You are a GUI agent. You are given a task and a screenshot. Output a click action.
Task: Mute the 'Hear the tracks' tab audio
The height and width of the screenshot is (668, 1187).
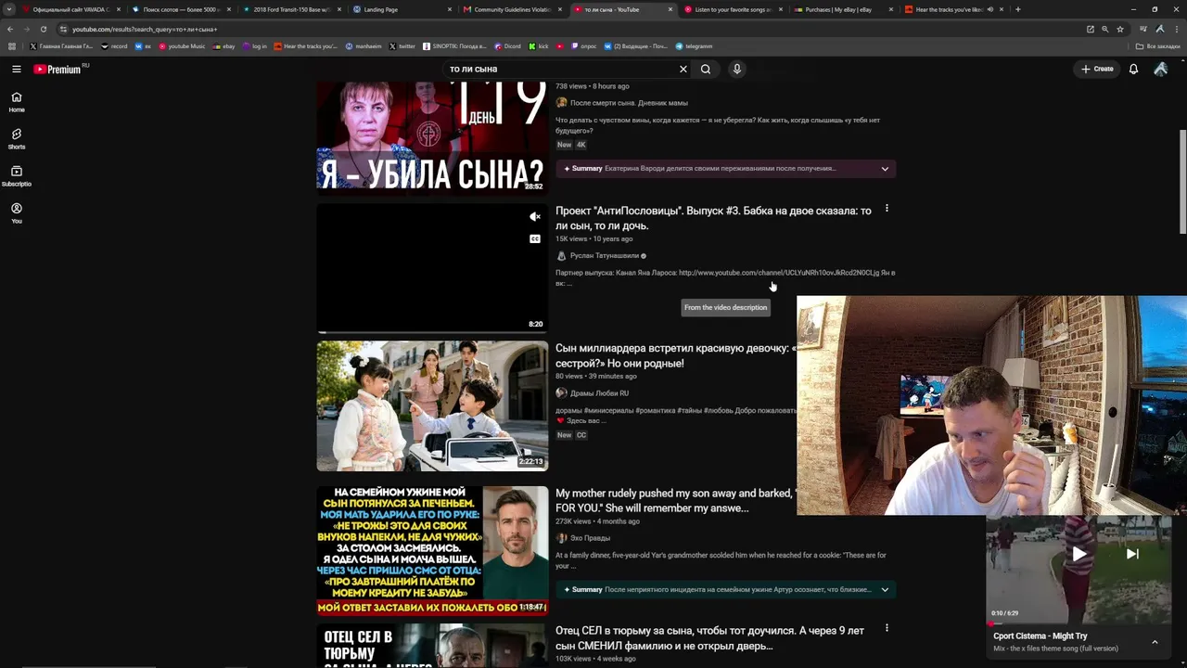tap(990, 9)
